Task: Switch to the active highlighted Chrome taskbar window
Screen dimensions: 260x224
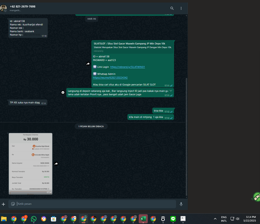Action: 83,219
